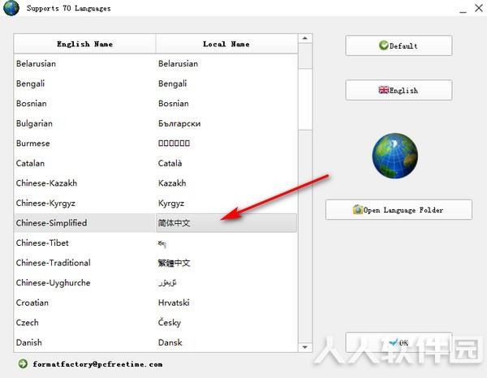Screen dimensions: 487x378
Task: Click the local name Català
Action: (170, 163)
